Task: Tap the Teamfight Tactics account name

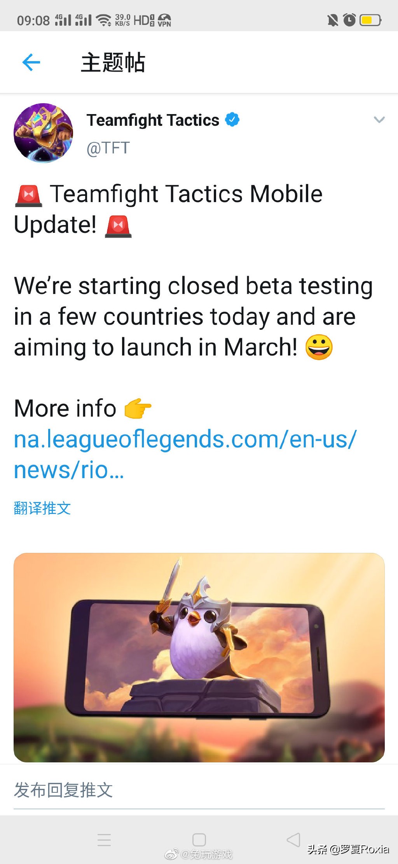Action: [x=153, y=120]
